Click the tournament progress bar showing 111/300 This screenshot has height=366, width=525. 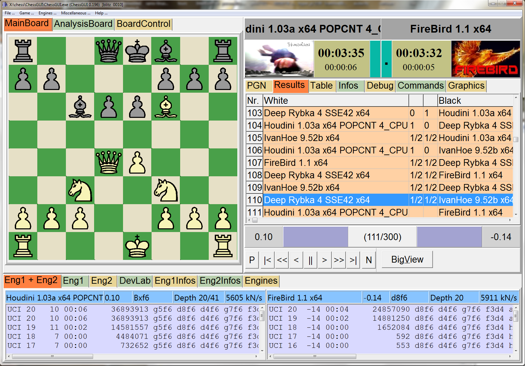point(382,237)
